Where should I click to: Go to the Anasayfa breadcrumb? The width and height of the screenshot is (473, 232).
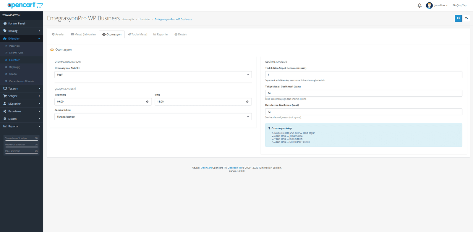(128, 20)
